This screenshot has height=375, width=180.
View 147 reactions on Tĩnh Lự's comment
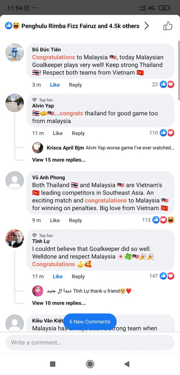[162, 276]
